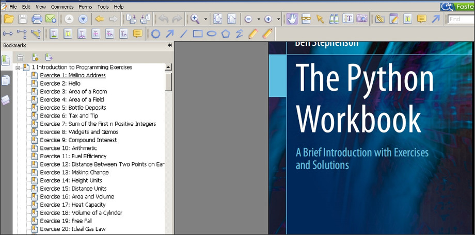Image resolution: width=475 pixels, height=235 pixels.
Task: Open the Forms menu
Action: tap(85, 7)
